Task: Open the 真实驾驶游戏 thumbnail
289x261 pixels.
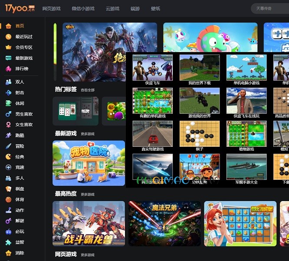Action: (x=153, y=134)
